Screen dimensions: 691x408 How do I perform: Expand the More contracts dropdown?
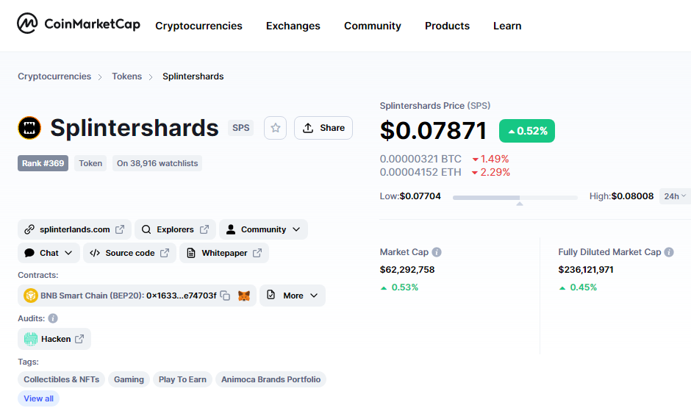[314, 296]
